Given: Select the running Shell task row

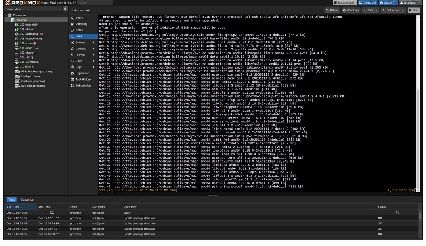Looking at the screenshot, I should pos(211,212).
